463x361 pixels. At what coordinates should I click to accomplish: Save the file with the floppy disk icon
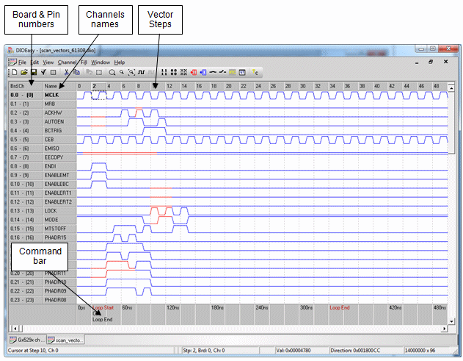tap(34, 72)
